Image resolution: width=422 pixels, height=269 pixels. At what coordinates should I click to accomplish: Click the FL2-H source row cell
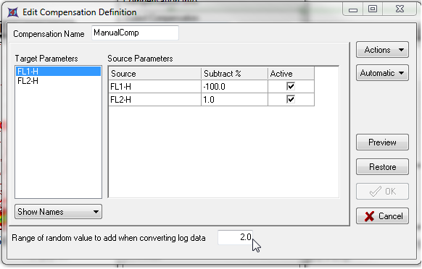(x=155, y=100)
